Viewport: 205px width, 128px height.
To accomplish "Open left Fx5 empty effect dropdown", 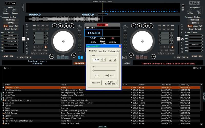I will point(18,48).
